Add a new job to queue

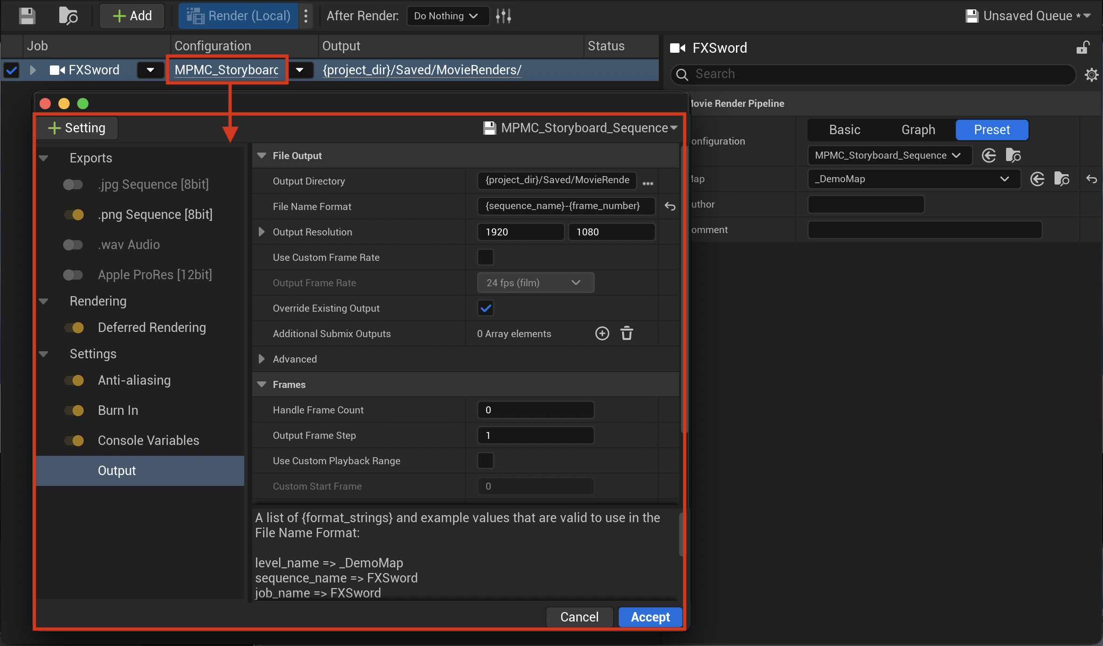pyautogui.click(x=132, y=16)
